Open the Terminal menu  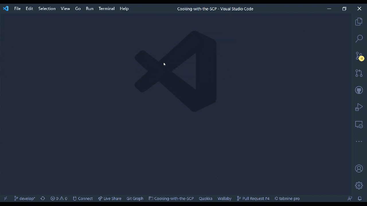(x=107, y=9)
